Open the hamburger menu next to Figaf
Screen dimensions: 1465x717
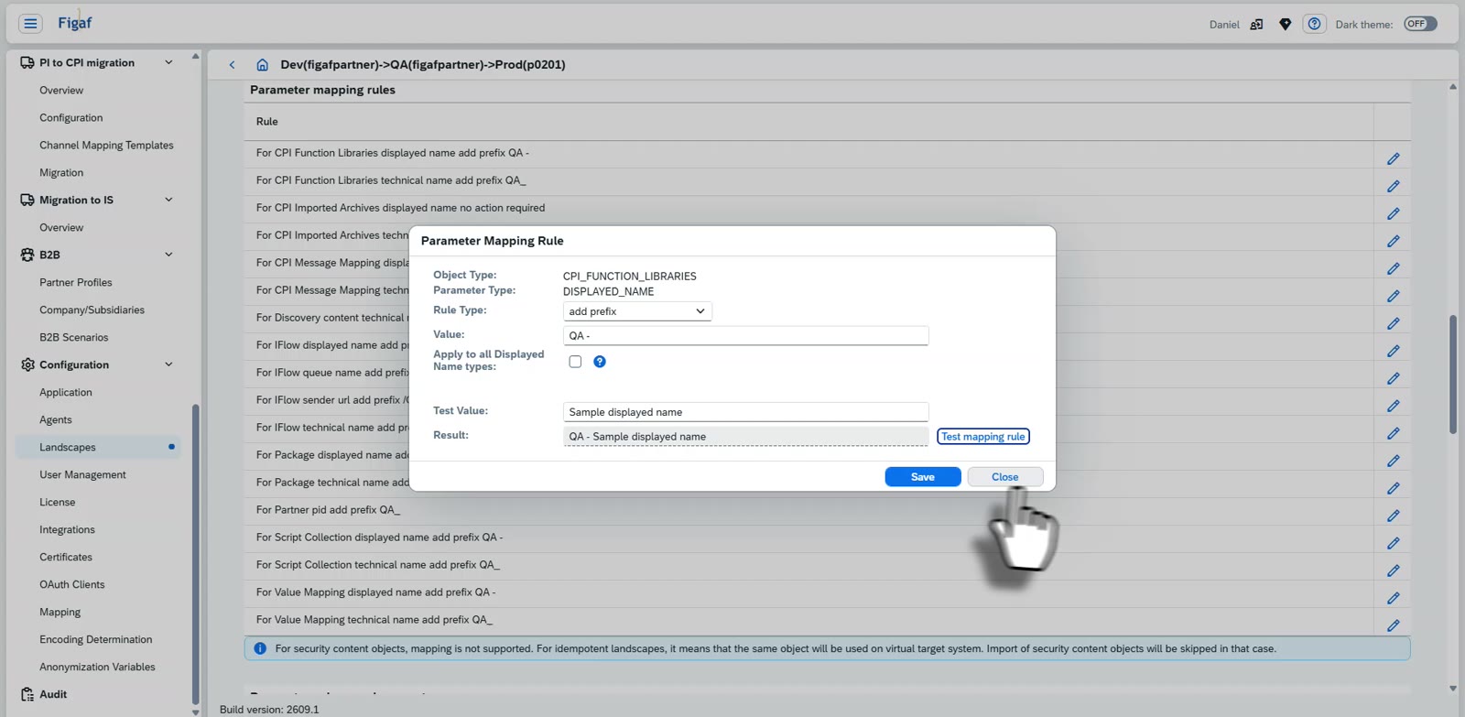point(30,24)
